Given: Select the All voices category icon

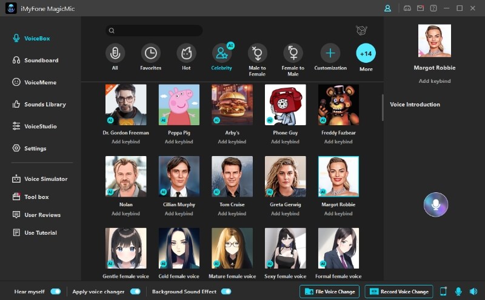Looking at the screenshot, I should click(115, 53).
